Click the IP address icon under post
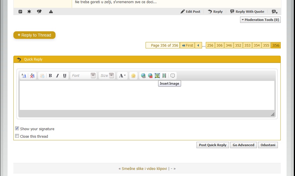 20,12
